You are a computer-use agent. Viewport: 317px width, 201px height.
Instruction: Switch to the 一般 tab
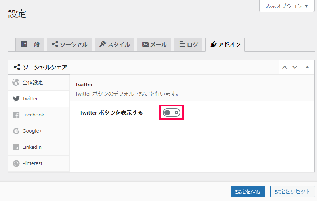point(30,44)
